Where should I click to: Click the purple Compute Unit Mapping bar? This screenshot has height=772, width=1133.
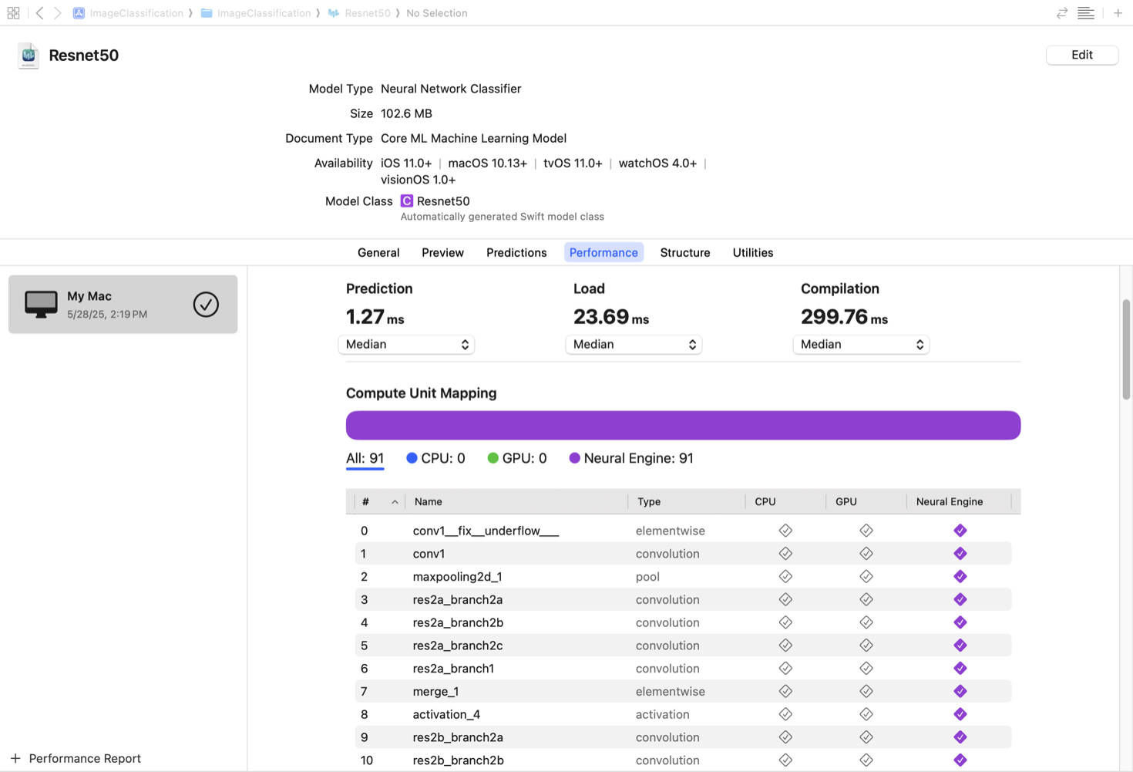point(683,426)
